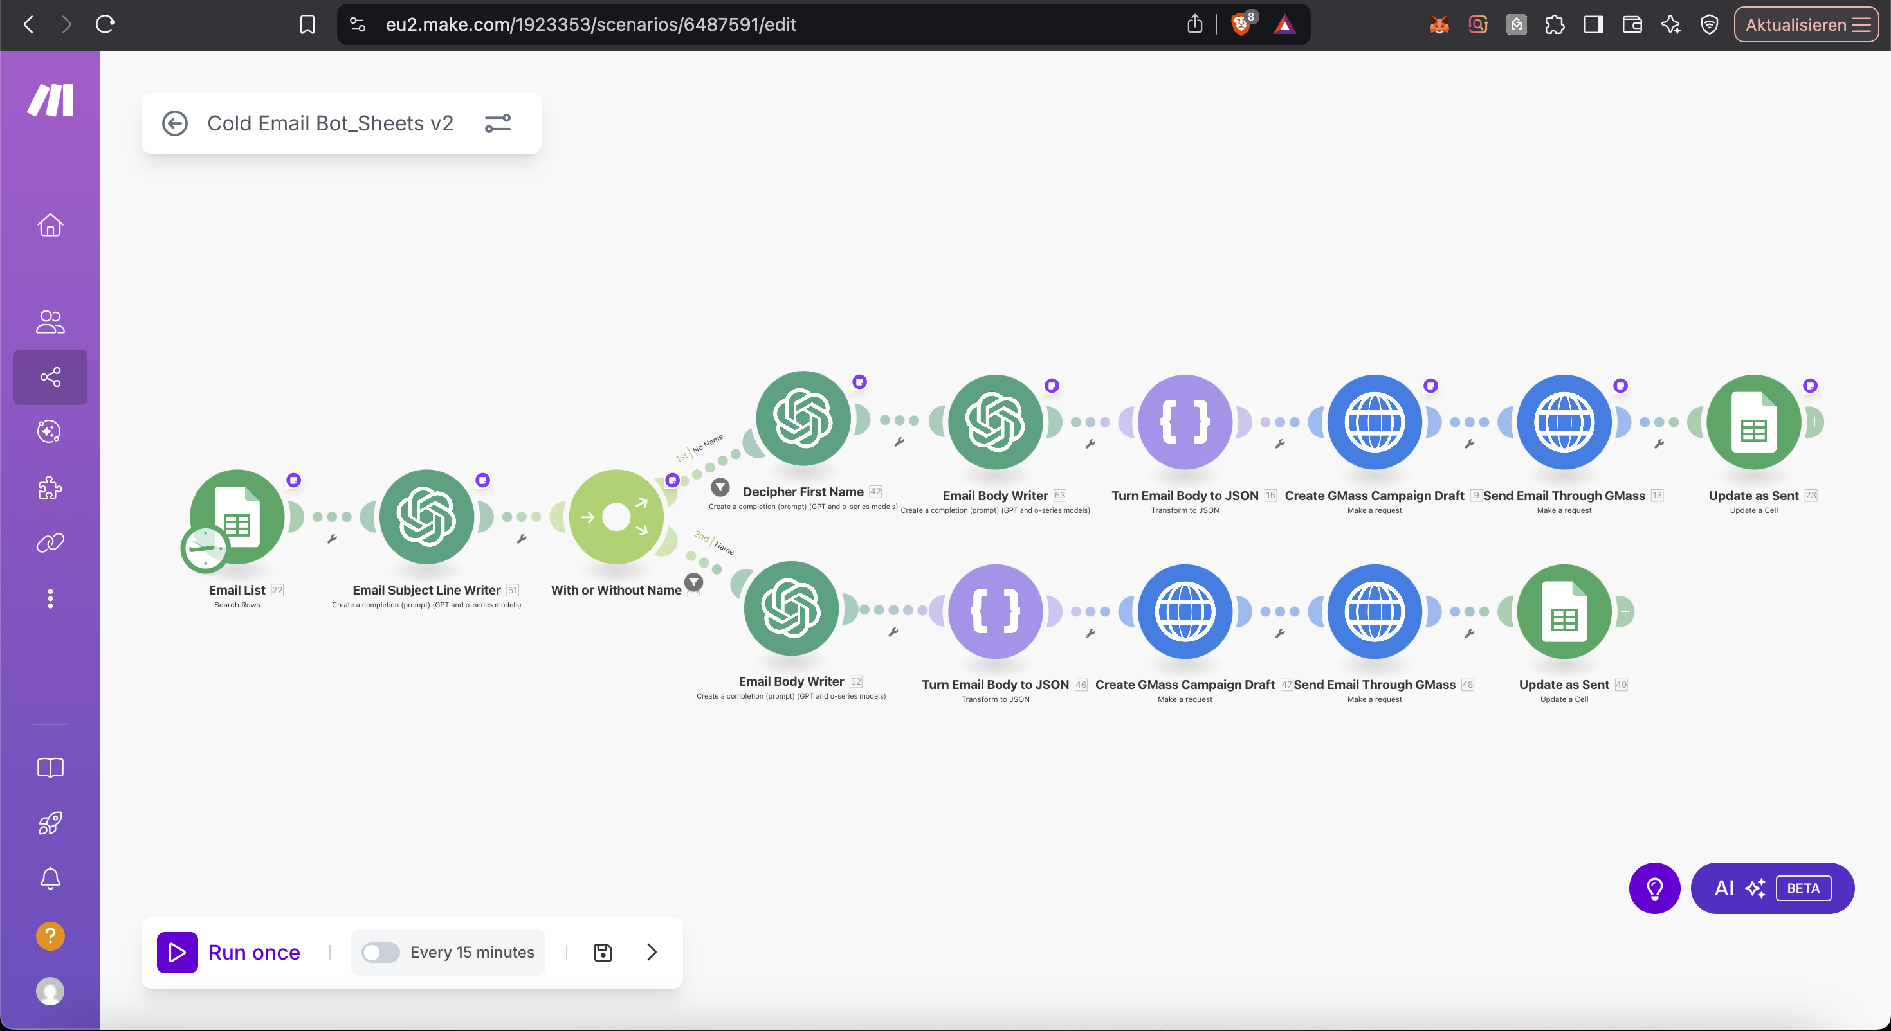The image size is (1891, 1031).
Task: Click the No Name route filter icon
Action: [x=720, y=487]
